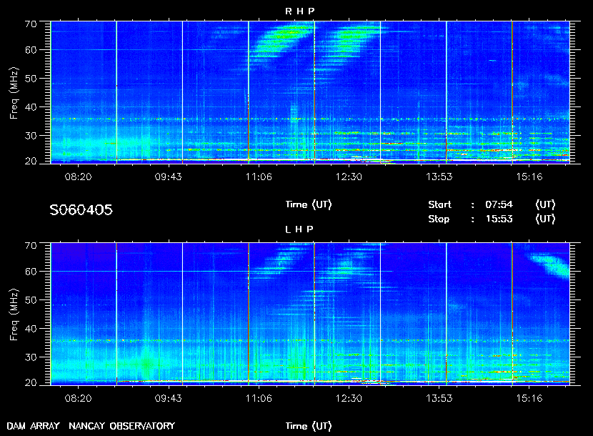Click the Start time value 07:54
The image size is (593, 436).
[499, 204]
